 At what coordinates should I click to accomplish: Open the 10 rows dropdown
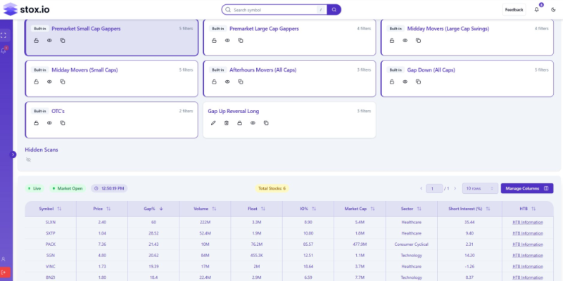tap(479, 188)
